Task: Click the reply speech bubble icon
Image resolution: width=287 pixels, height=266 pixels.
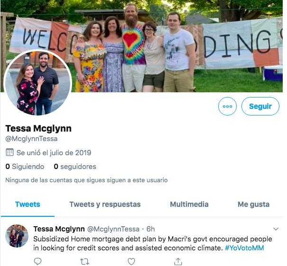Action: (x=37, y=261)
